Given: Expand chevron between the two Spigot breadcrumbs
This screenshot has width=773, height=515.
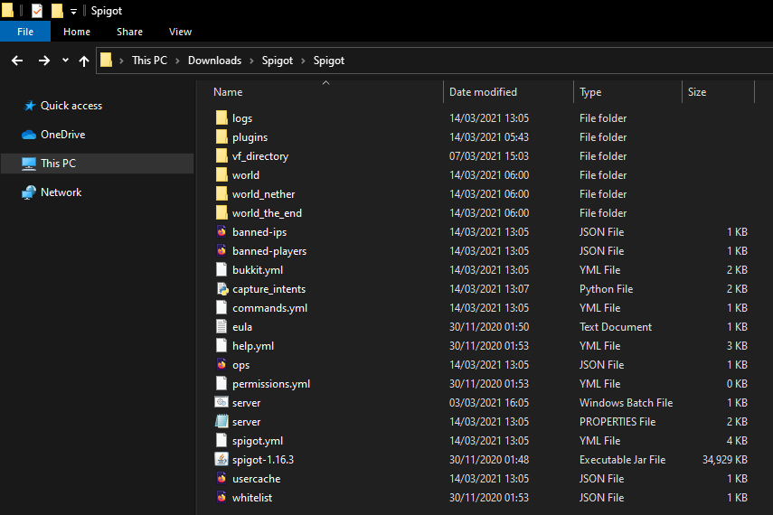Looking at the screenshot, I should pos(303,61).
